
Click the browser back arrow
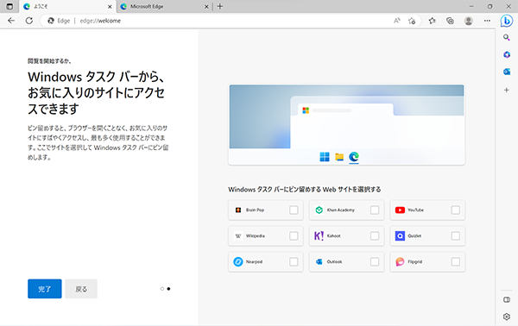[x=11, y=21]
